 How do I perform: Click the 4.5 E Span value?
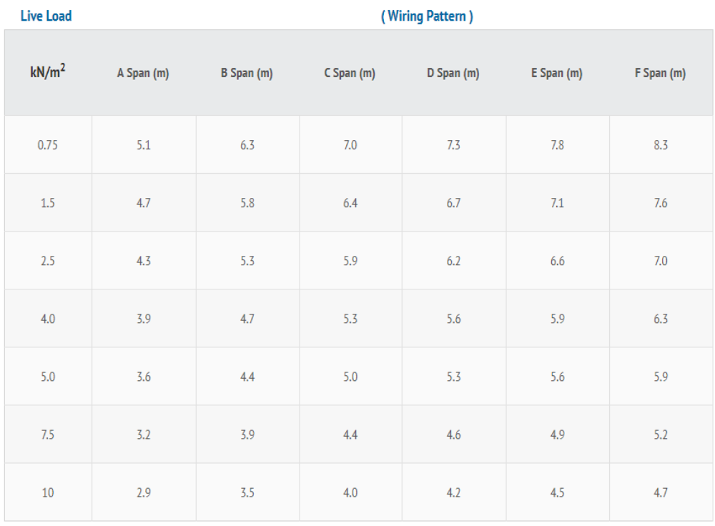click(557, 492)
